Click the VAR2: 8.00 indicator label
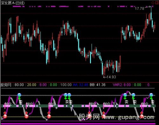The image size is (159, 125). tap(122, 85)
